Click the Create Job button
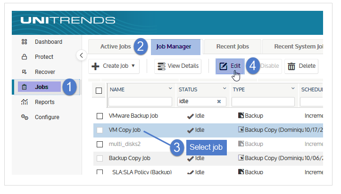Image resolution: width=341 pixels, height=194 pixels. pyautogui.click(x=114, y=66)
